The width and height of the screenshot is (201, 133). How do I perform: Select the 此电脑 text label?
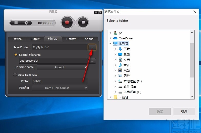[123, 43]
